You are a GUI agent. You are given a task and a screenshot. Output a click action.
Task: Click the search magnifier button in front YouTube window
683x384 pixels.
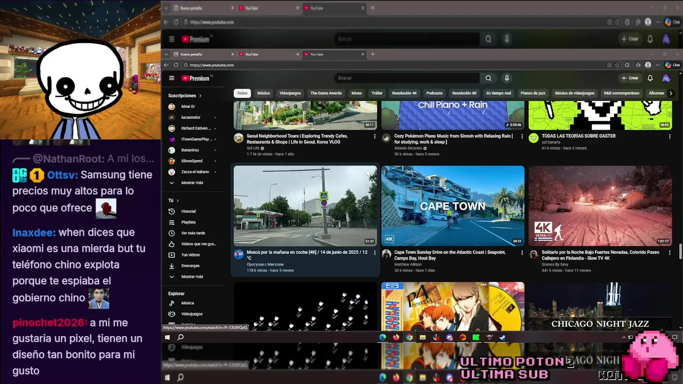[x=488, y=78]
